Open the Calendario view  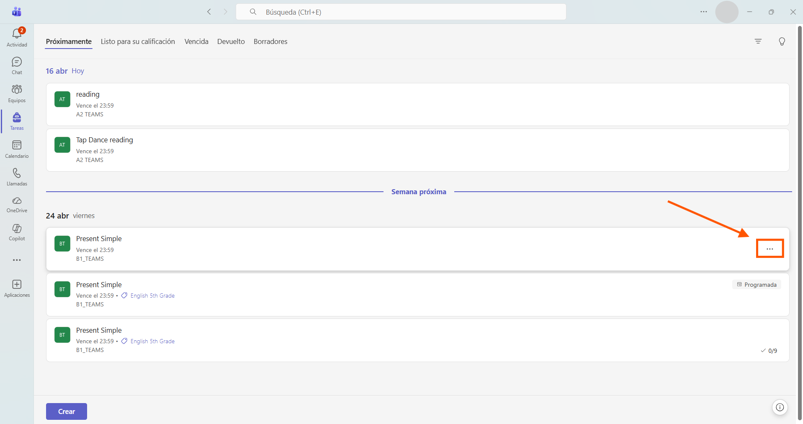point(17,149)
